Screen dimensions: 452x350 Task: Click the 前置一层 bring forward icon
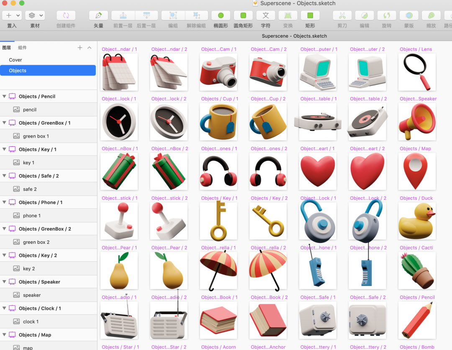[123, 15]
